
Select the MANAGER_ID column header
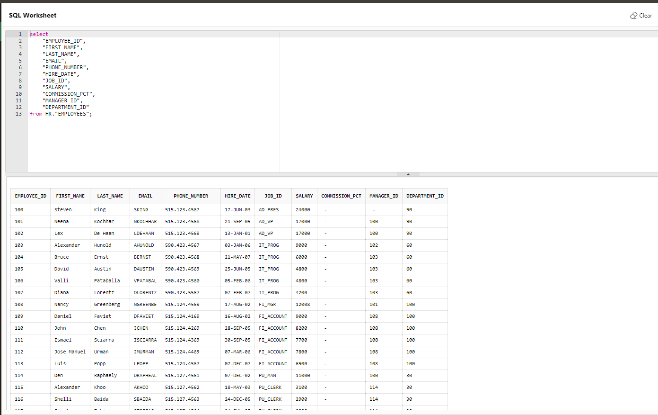click(383, 196)
